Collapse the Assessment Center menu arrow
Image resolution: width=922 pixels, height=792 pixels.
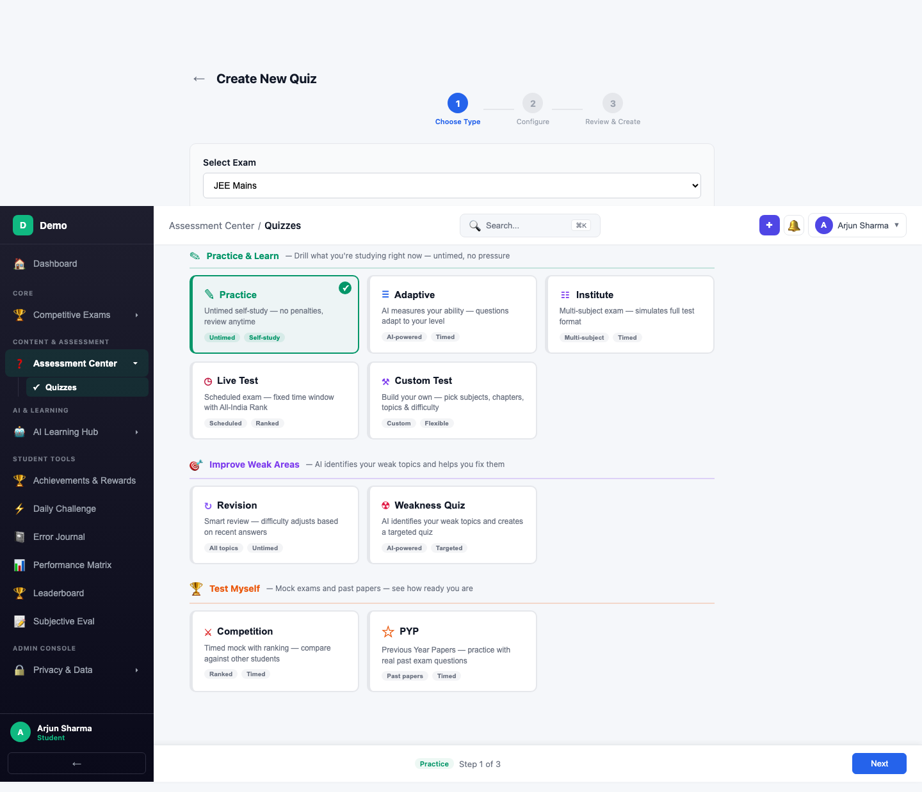click(x=135, y=363)
